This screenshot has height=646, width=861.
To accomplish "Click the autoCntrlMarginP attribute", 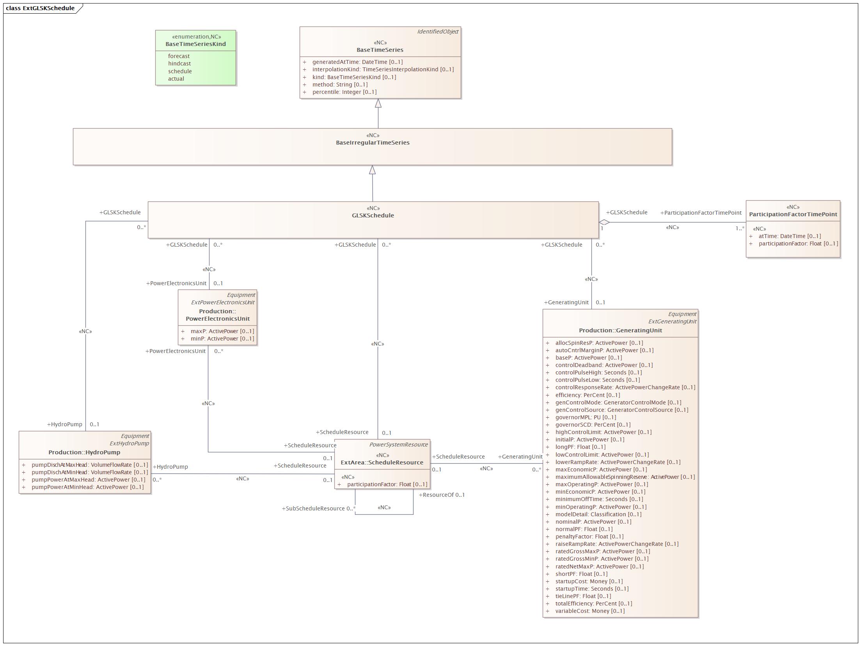I will [604, 350].
